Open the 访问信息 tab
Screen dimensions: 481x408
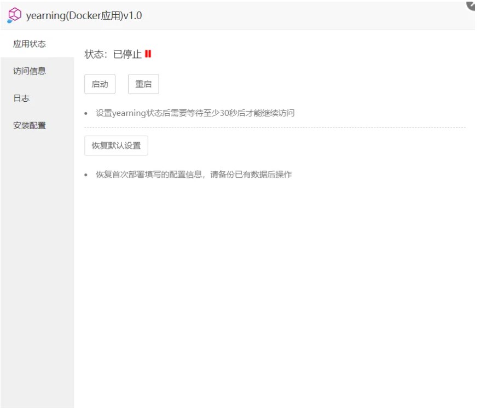click(x=30, y=71)
